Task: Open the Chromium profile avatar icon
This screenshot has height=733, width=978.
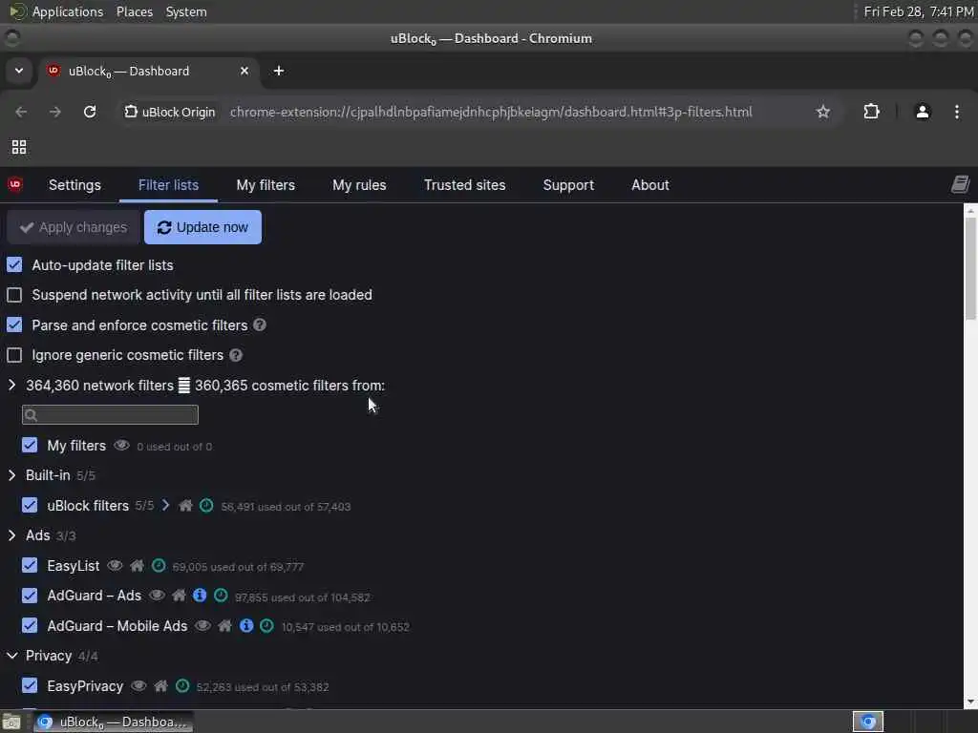Action: click(x=923, y=112)
